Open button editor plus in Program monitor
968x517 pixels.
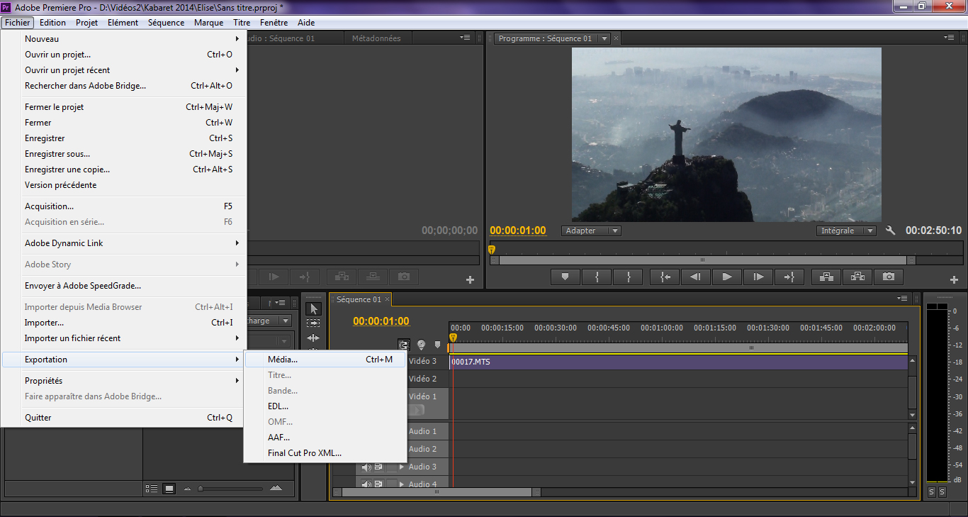955,279
